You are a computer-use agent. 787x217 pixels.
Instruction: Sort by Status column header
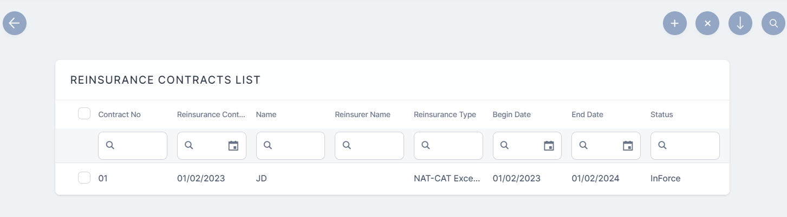coord(661,114)
